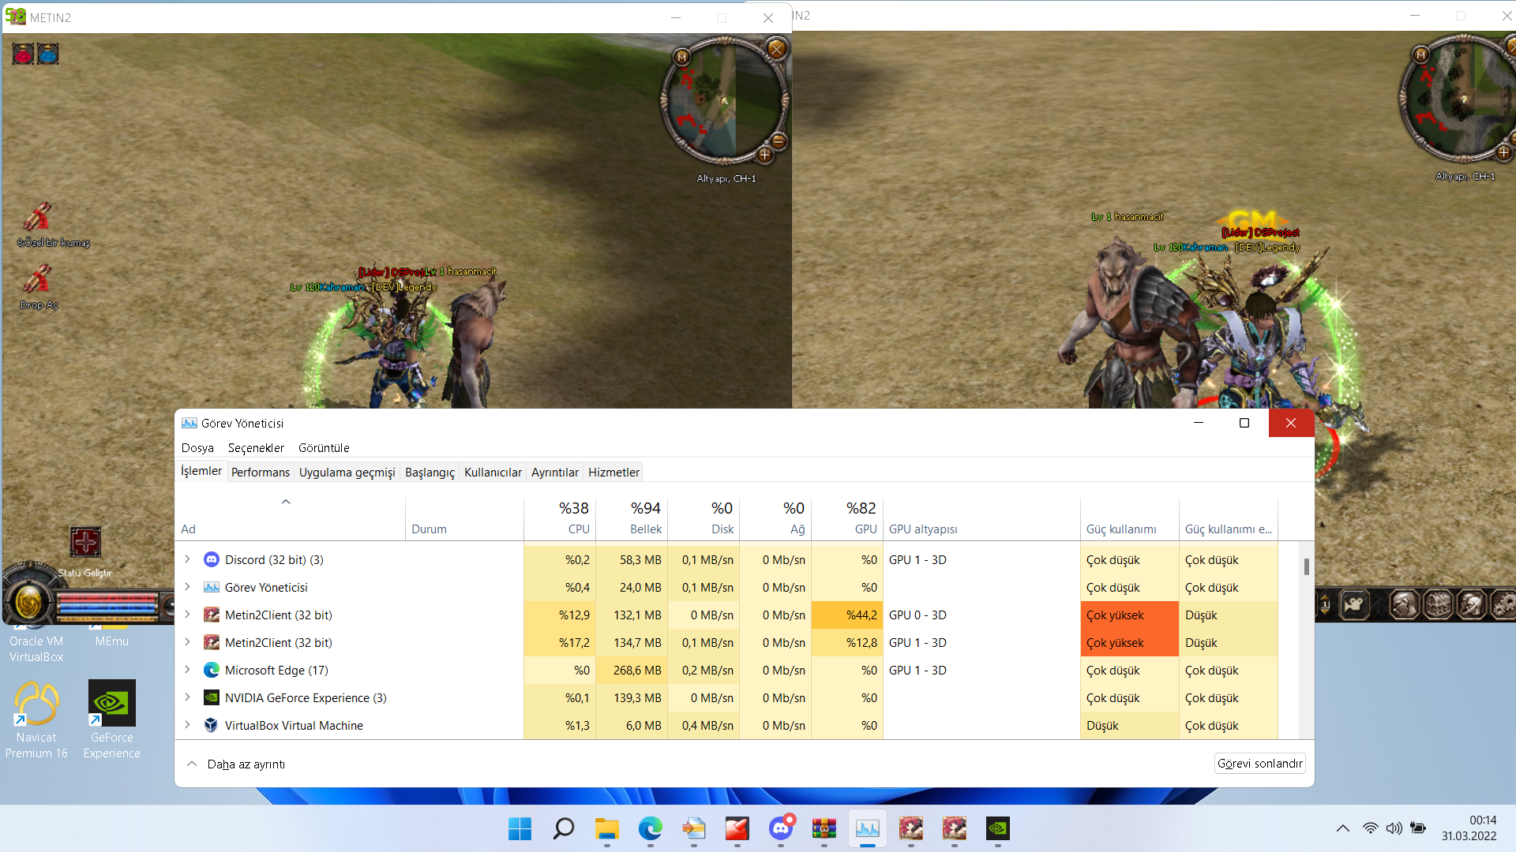
Task: Click the blue potion buff icon
Action: [x=48, y=54]
